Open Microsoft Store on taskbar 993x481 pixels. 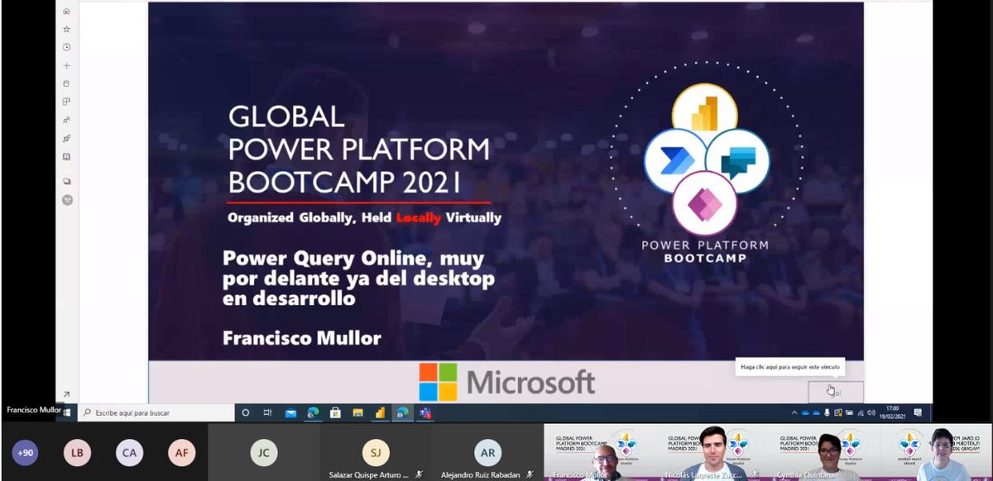[335, 412]
